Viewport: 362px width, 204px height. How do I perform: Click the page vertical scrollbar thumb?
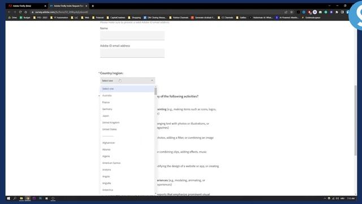(355, 120)
